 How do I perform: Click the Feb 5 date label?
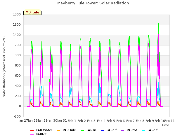point(111,121)
